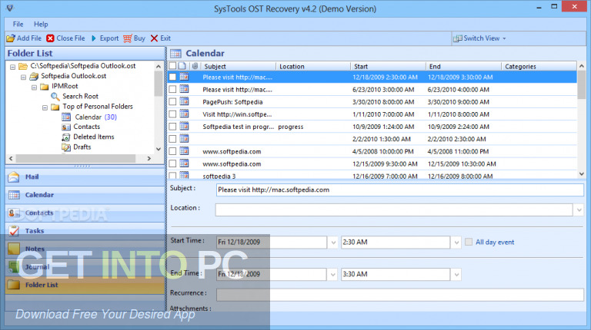Sort by the Location column header

coord(313,66)
